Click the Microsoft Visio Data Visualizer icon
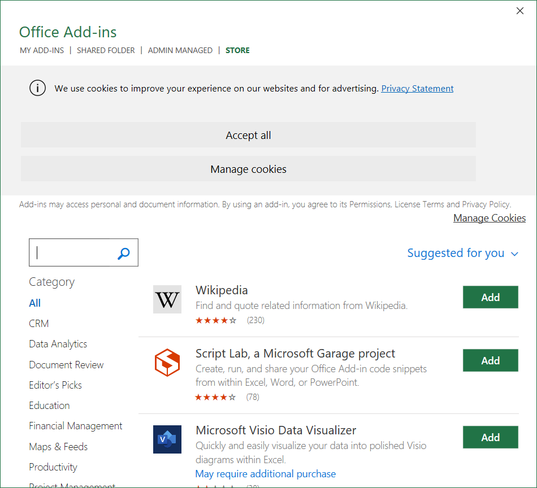The width and height of the screenshot is (537, 488). coord(167,439)
